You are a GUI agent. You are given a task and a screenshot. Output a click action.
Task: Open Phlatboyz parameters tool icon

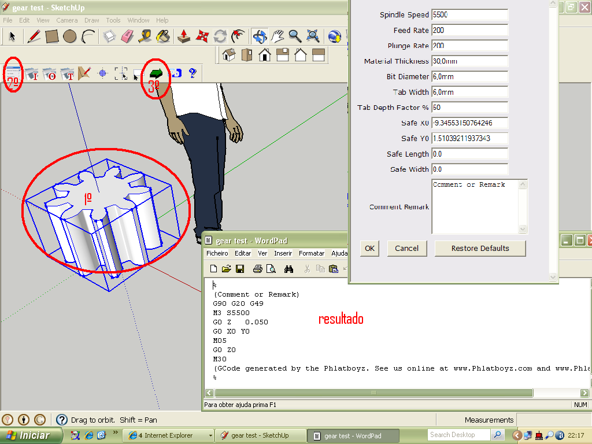pos(14,73)
